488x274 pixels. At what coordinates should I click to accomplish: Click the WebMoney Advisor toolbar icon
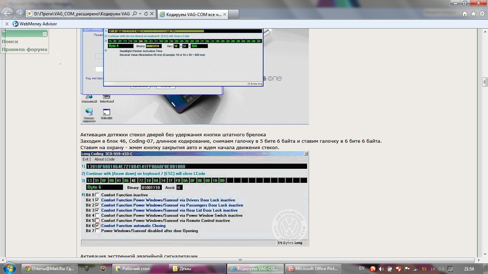(15, 24)
